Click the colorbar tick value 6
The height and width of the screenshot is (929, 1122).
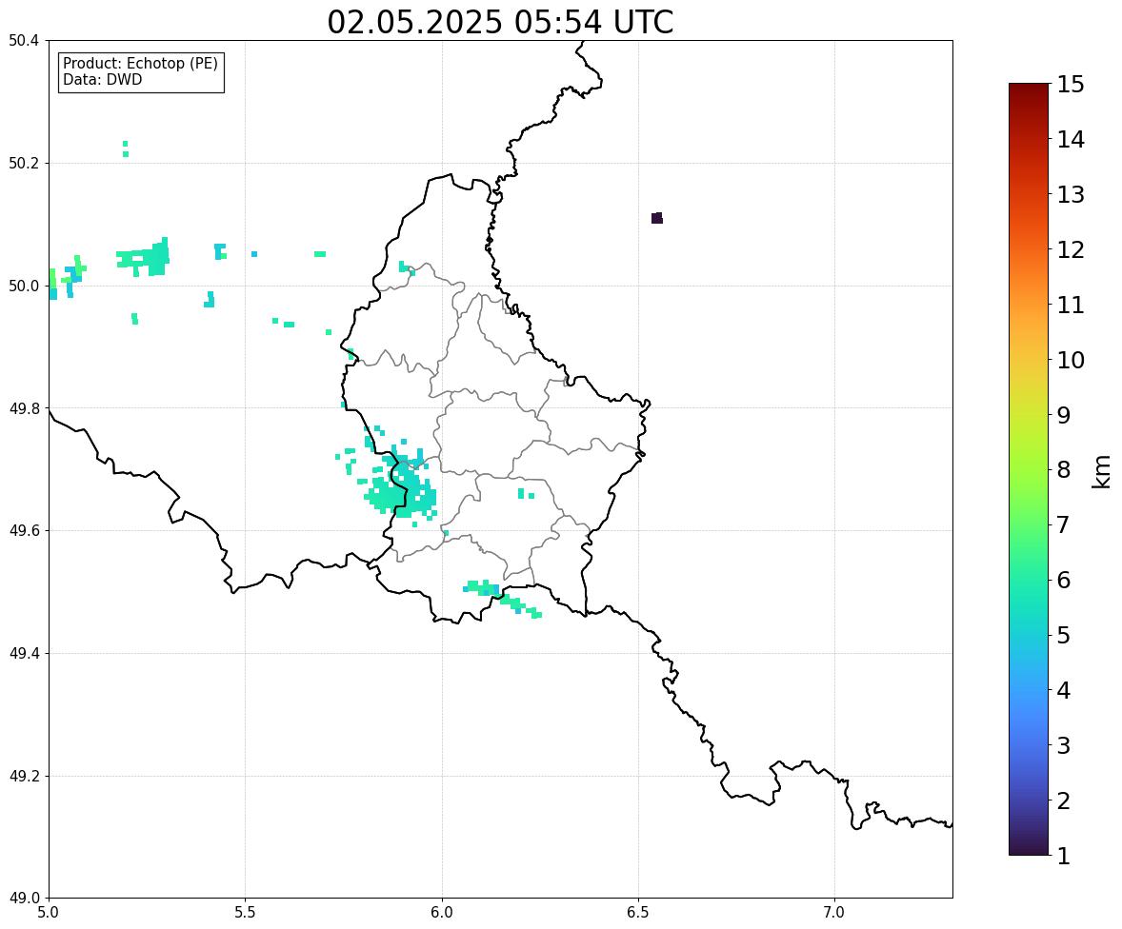coord(1063,580)
